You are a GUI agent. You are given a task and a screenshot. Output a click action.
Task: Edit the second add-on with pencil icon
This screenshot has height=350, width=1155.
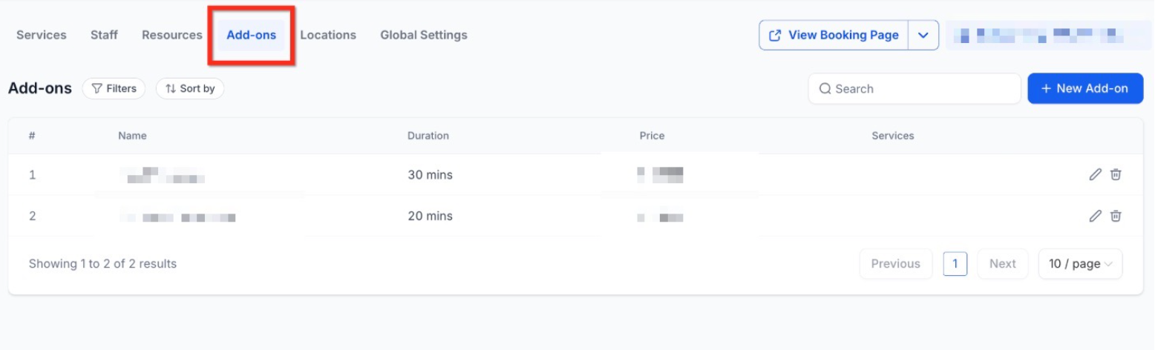click(1095, 217)
